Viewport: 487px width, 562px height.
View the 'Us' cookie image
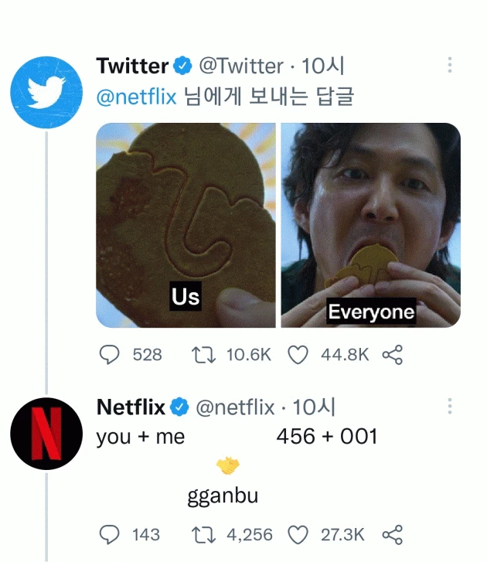click(x=186, y=225)
